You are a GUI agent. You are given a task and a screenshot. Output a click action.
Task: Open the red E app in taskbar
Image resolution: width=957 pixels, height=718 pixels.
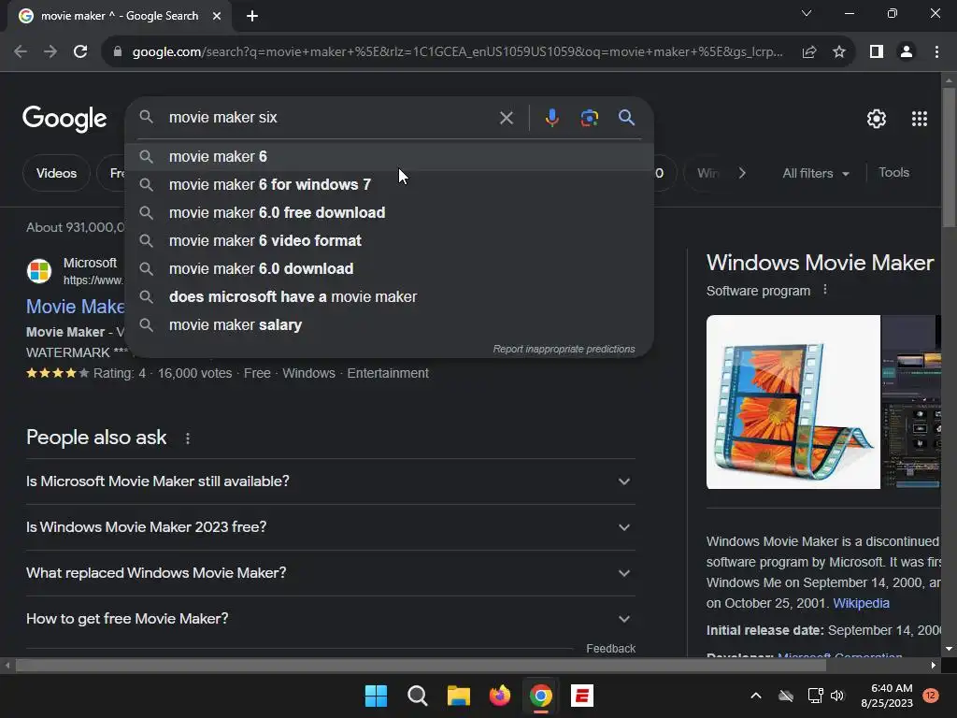click(582, 696)
